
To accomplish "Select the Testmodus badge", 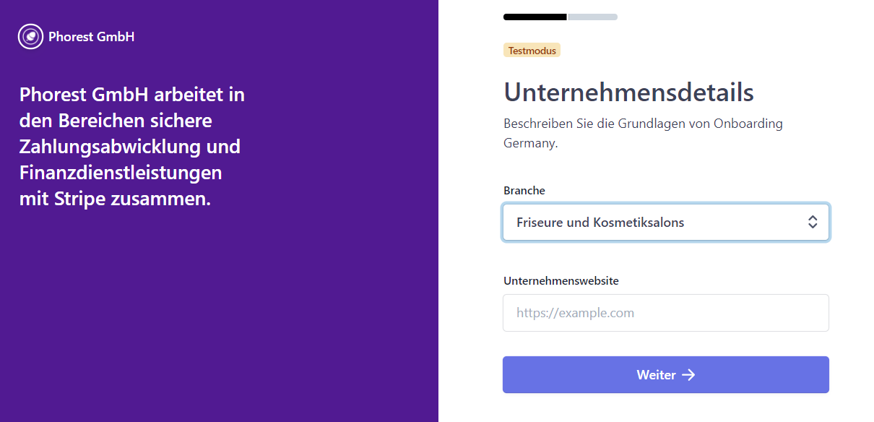I will (532, 51).
